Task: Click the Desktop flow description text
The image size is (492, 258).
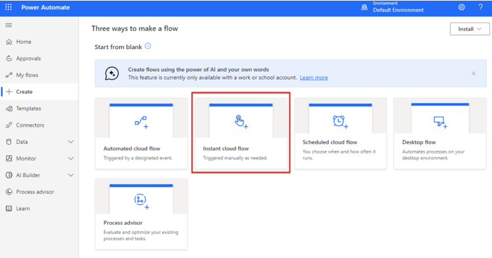Action: (x=433, y=155)
